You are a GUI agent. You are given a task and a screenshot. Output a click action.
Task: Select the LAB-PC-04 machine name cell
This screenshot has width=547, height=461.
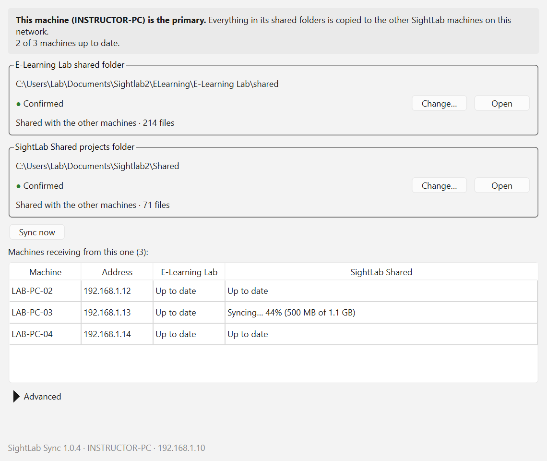46,334
